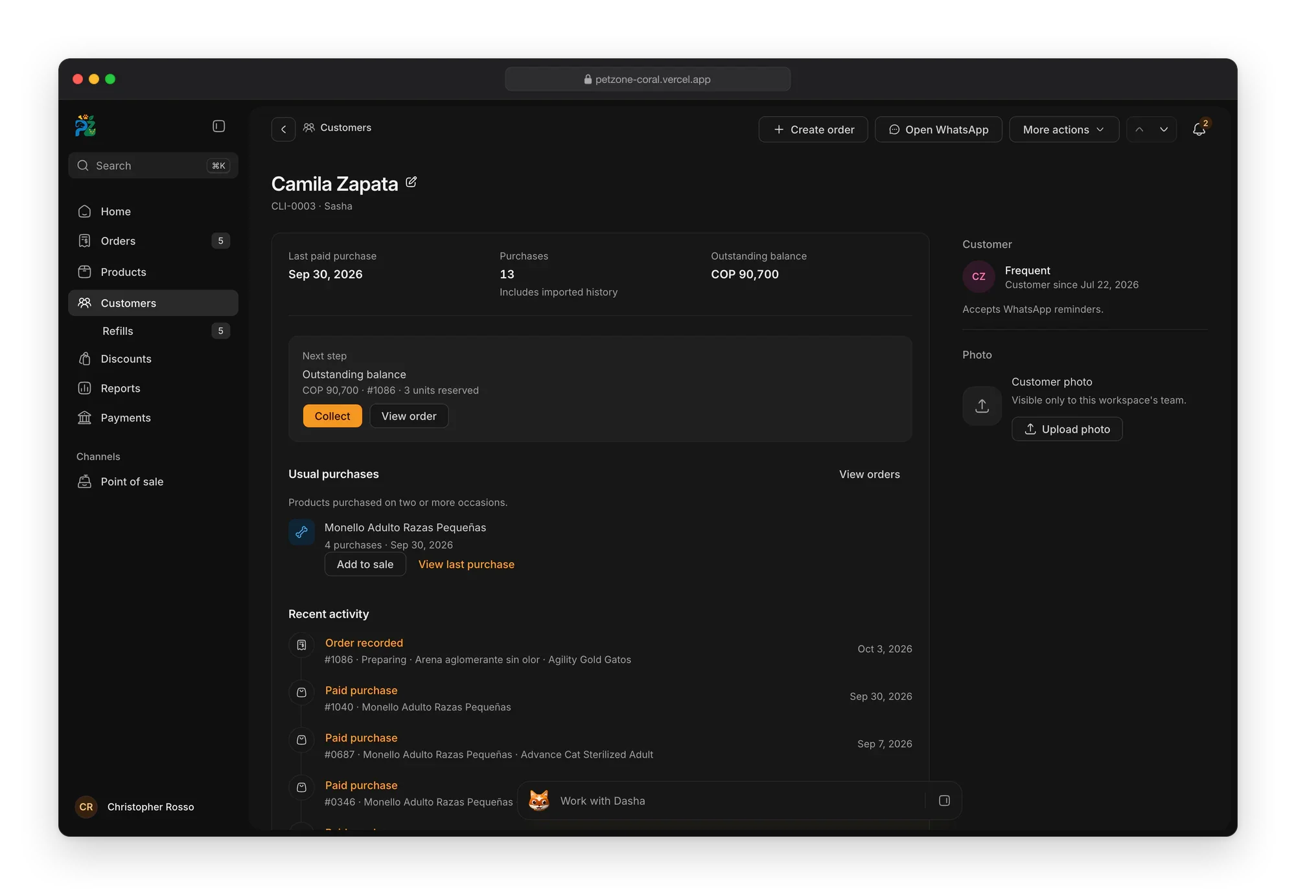The height and width of the screenshot is (895, 1296).
Task: Open the notifications bell
Action: coord(1199,130)
